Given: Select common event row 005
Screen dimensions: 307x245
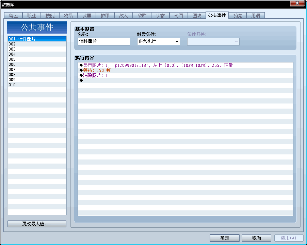Looking at the screenshot, I should tap(37, 59).
